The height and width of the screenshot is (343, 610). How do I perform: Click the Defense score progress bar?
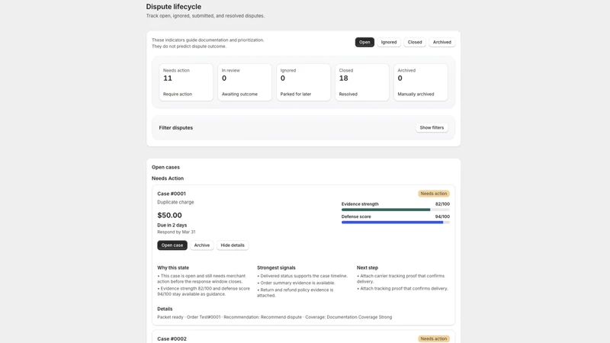(396, 223)
